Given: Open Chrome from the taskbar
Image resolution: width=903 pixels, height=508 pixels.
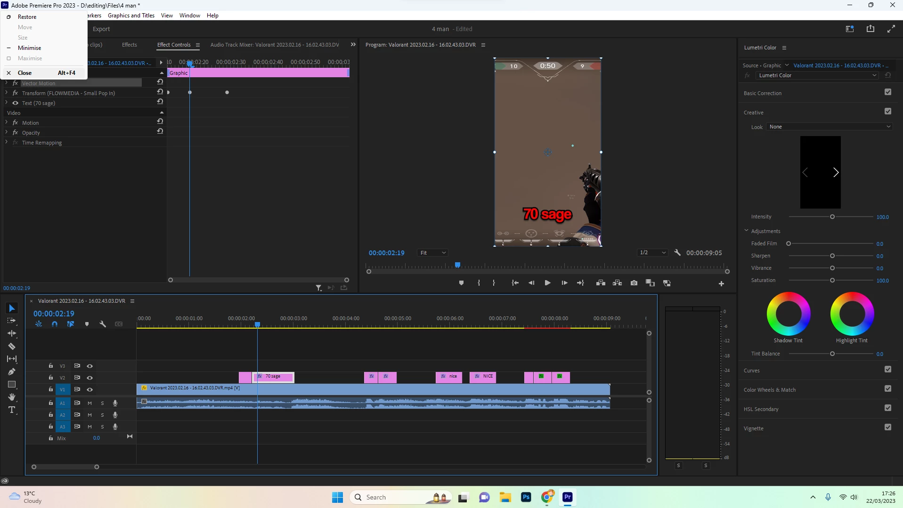Looking at the screenshot, I should point(547,497).
